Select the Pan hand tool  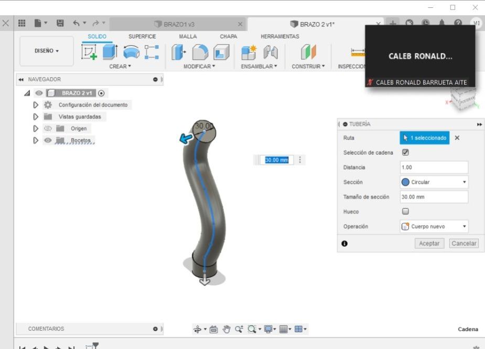point(227,329)
